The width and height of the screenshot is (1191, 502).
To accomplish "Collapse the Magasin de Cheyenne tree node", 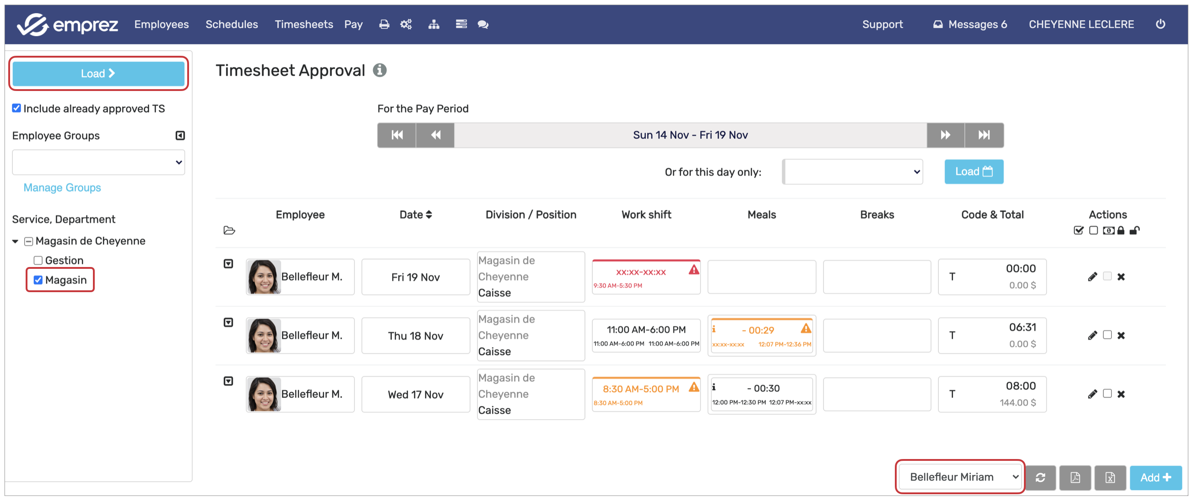I will point(15,241).
